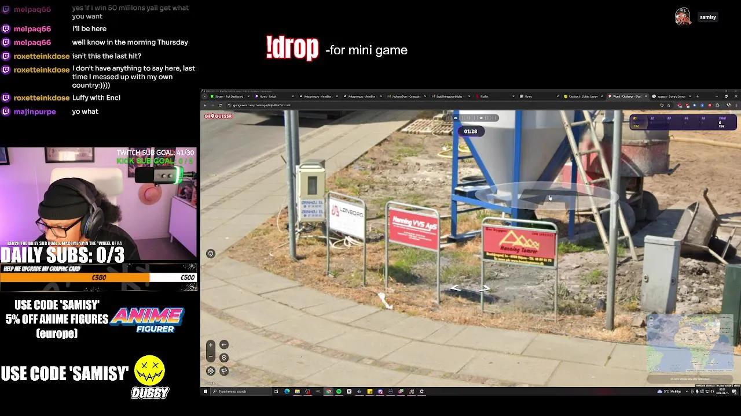The image size is (741, 416).
Task: Click the volume icon in the system tray
Action: (x=713, y=392)
